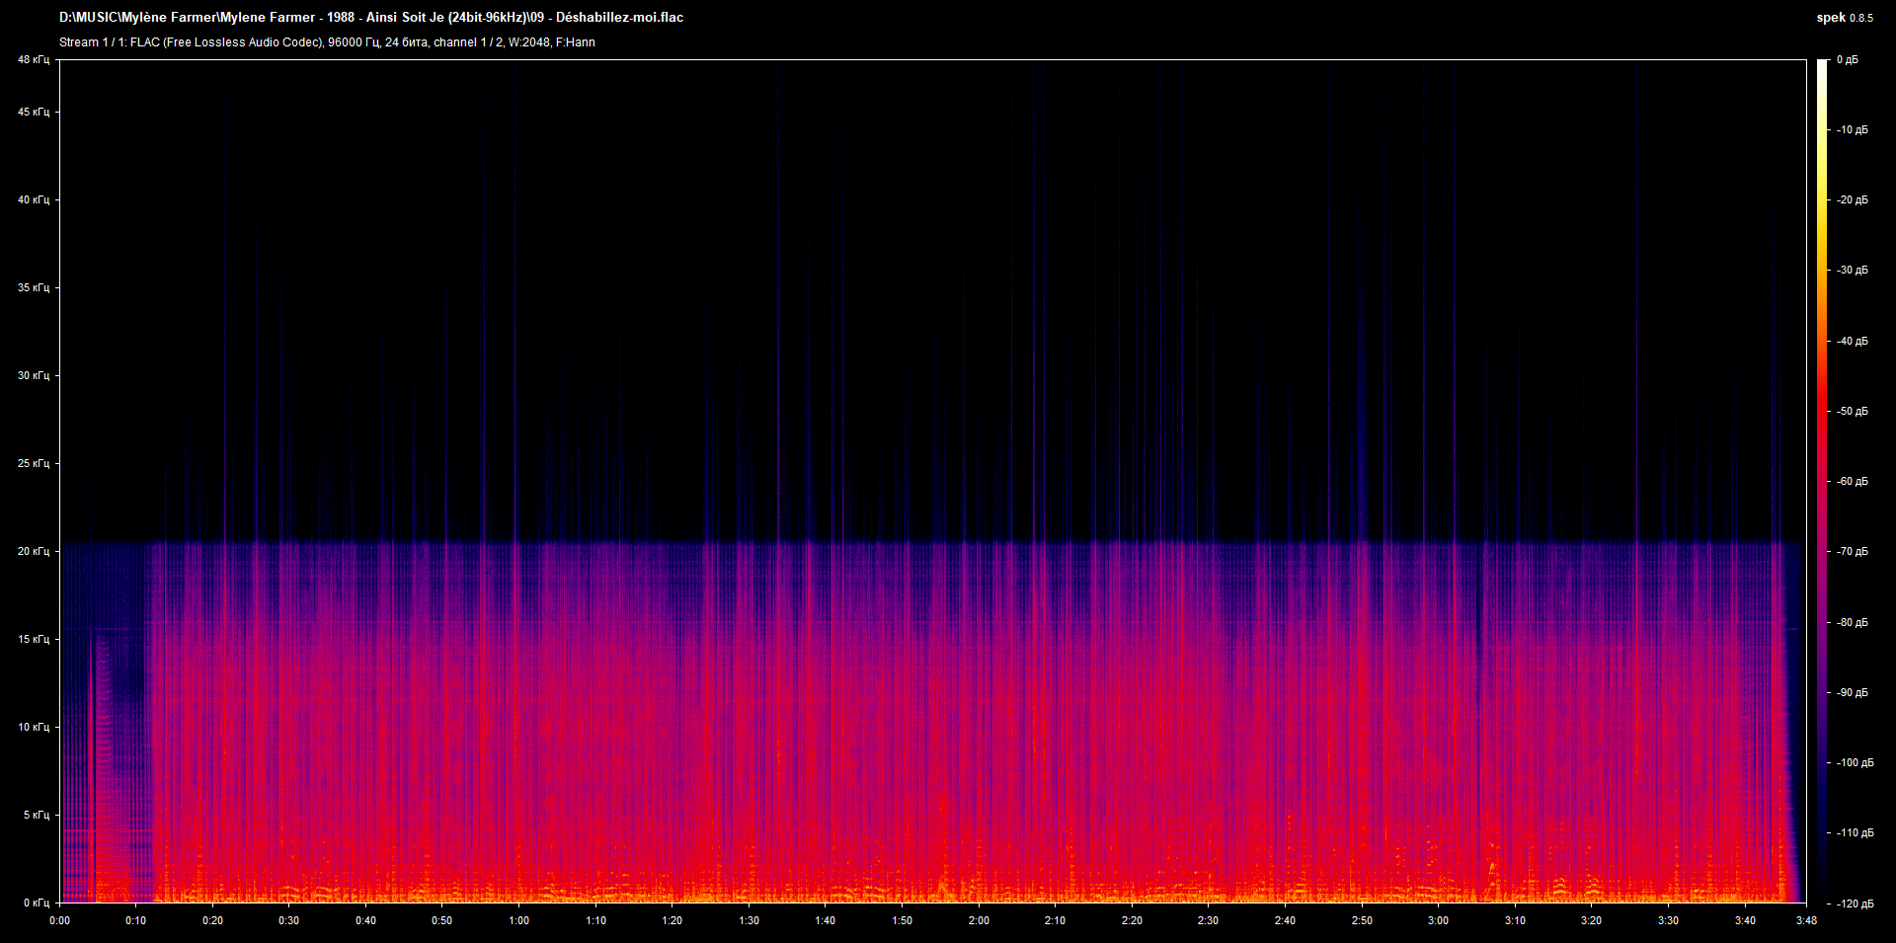Click the 2:30 time axis label
The height and width of the screenshot is (943, 1896).
click(1209, 921)
